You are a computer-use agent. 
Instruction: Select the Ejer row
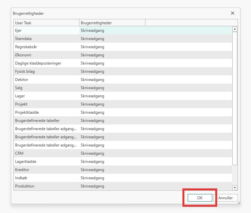123,30
